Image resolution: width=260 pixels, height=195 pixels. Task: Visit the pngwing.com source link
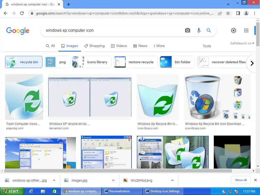point(15,128)
